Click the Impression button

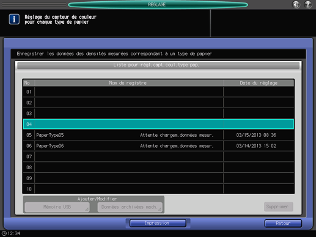[158, 223]
